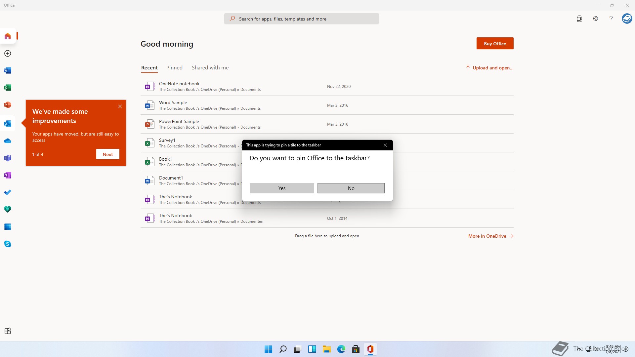Switch to the Pinned tab

tap(174, 68)
